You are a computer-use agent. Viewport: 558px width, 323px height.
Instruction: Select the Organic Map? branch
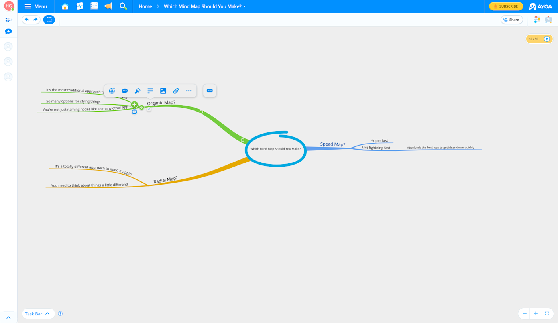click(x=161, y=103)
